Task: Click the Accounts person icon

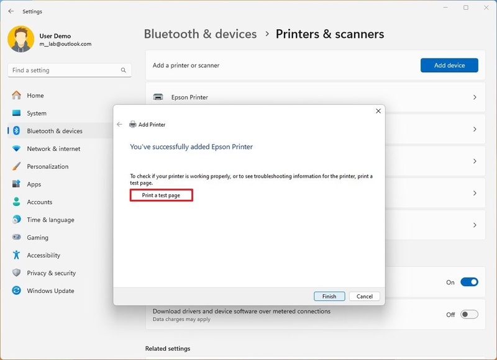Action: (x=17, y=202)
